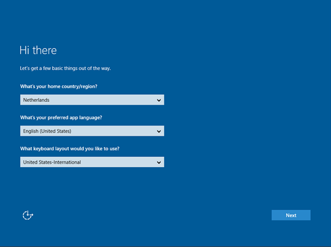Click the chevron on the Netherlands dropdown

(159, 100)
